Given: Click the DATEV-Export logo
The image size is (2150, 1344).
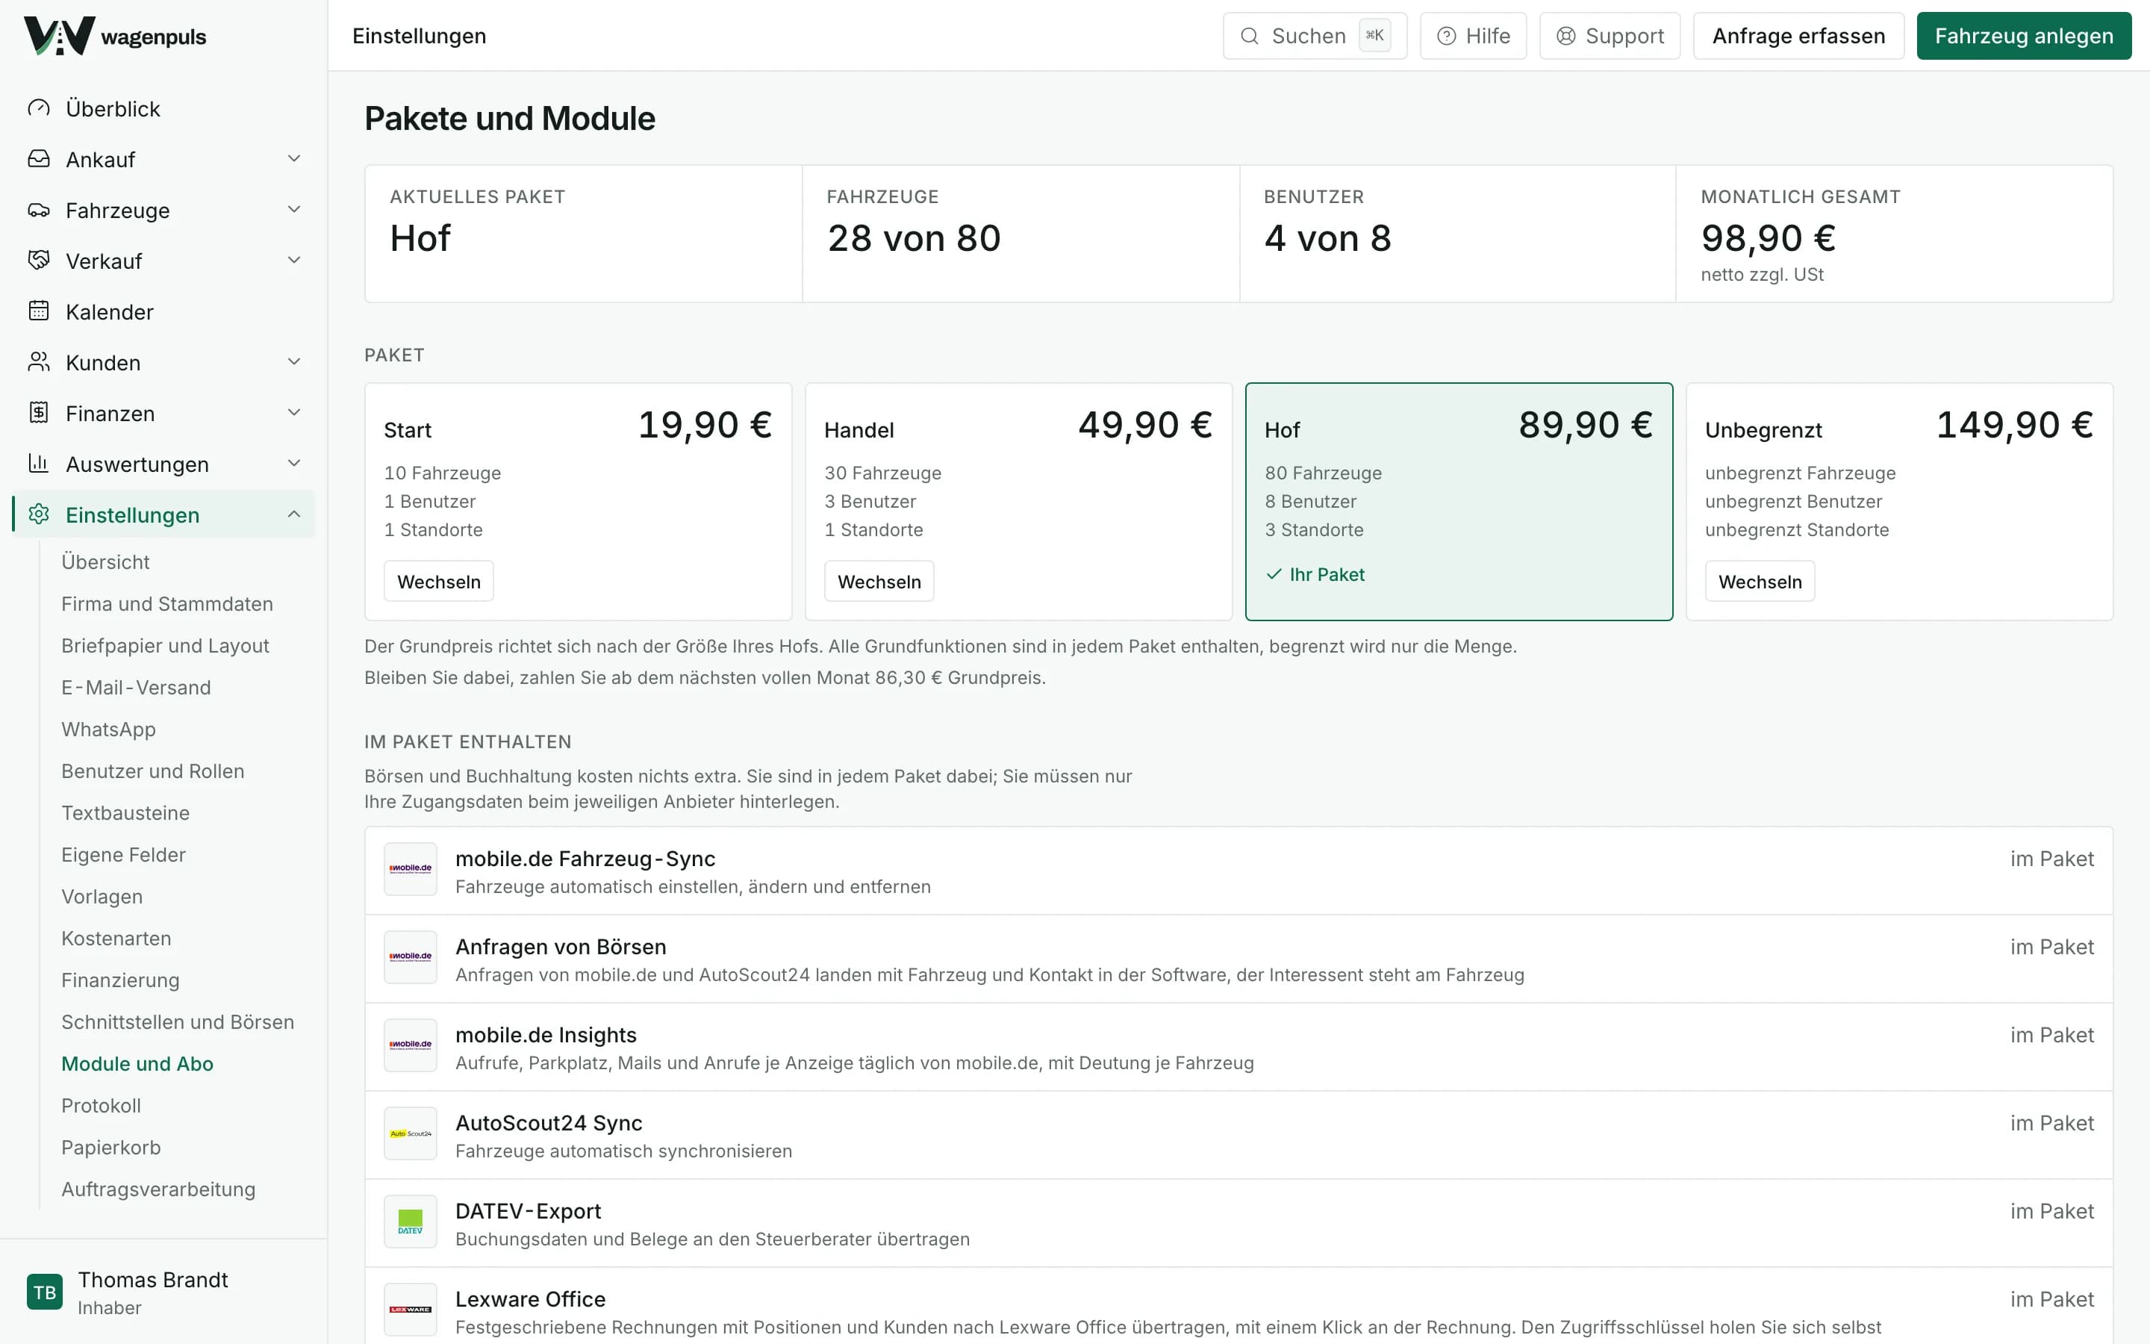Looking at the screenshot, I should click(x=411, y=1222).
